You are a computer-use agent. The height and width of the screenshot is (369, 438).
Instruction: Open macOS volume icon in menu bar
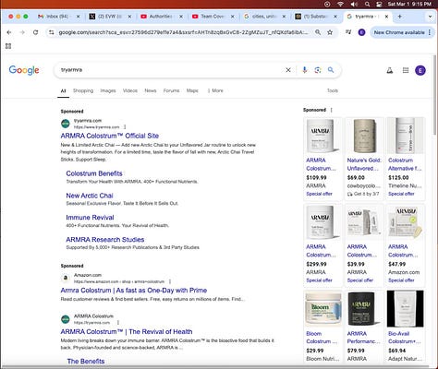(x=354, y=4)
